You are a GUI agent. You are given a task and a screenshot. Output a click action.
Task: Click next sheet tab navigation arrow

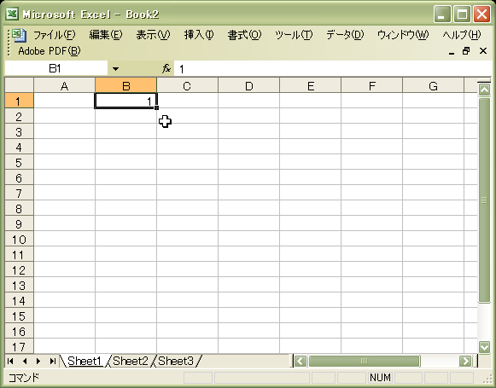38,361
